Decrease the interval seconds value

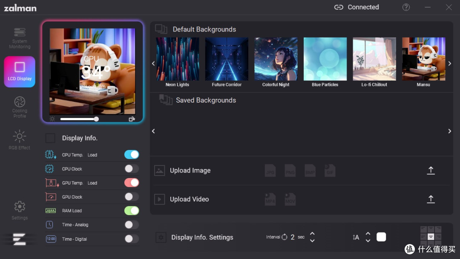click(x=313, y=241)
